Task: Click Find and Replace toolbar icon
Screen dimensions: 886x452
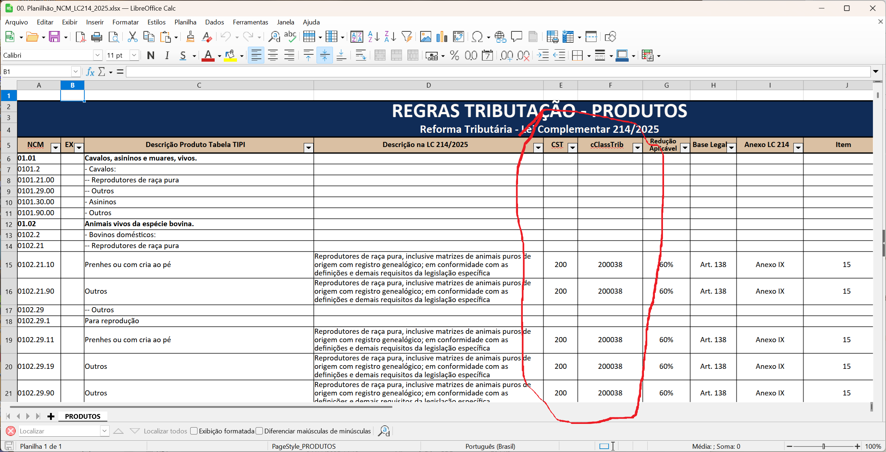Action: 274,37
